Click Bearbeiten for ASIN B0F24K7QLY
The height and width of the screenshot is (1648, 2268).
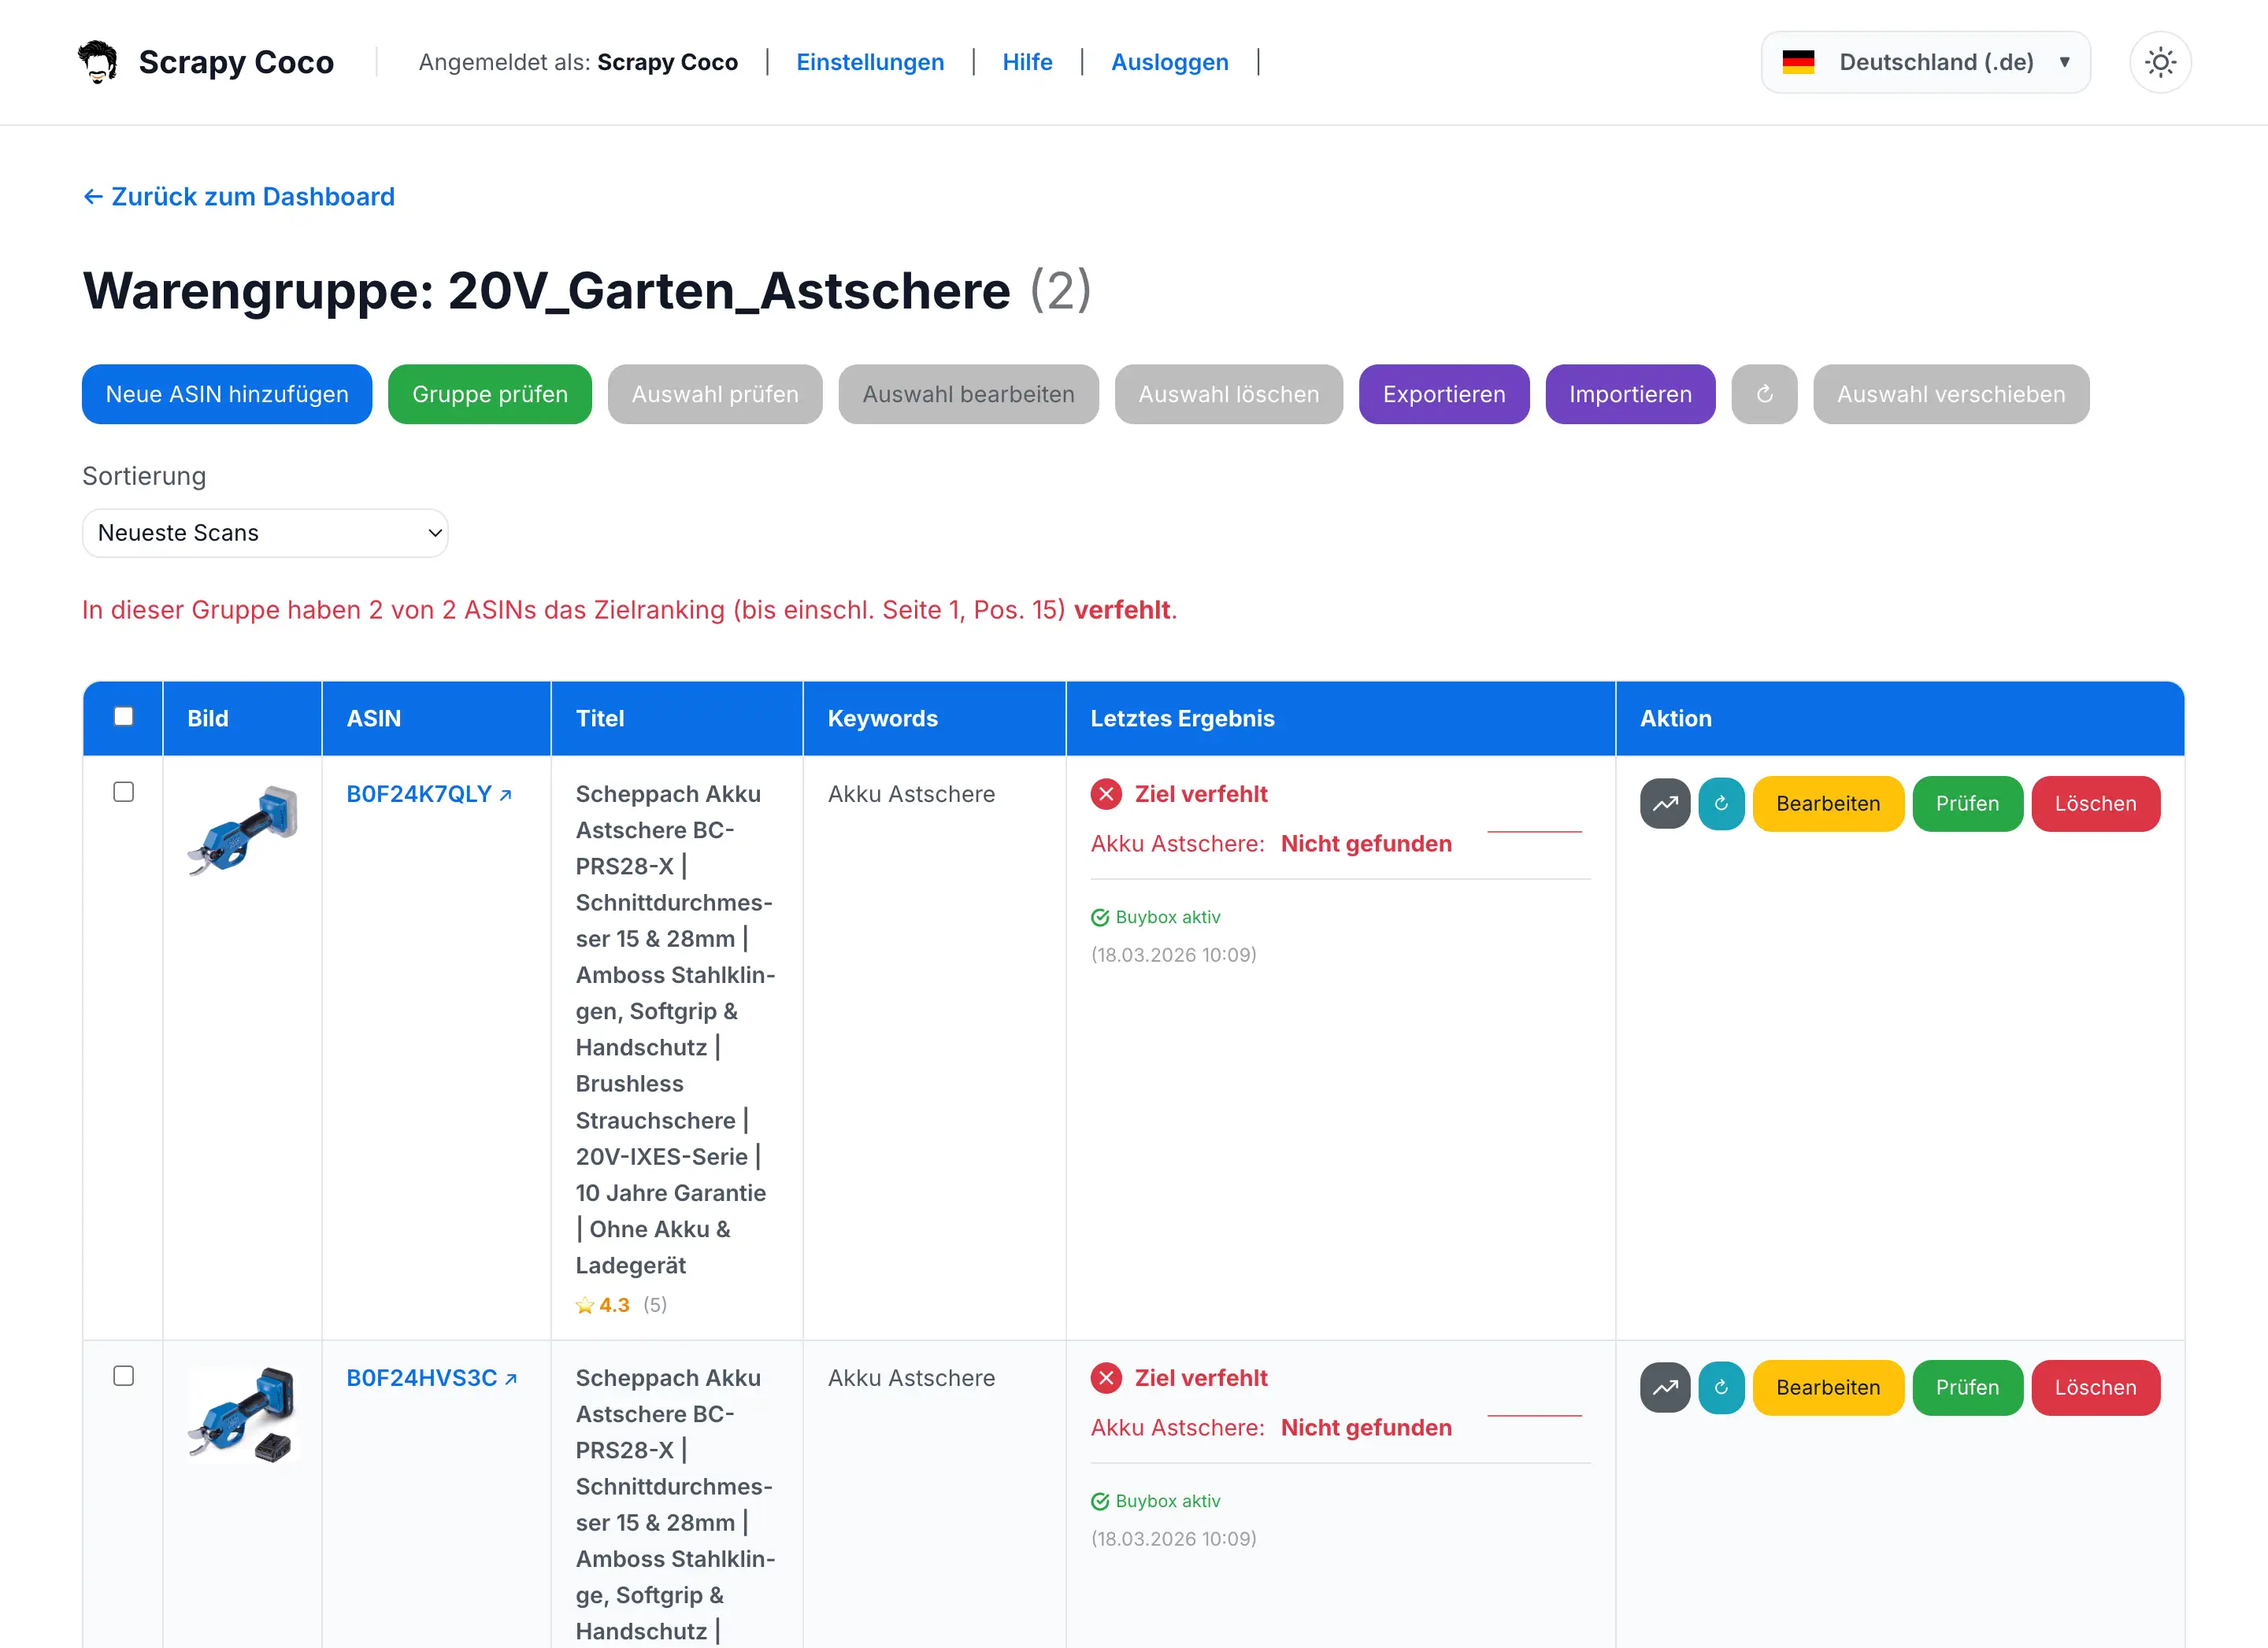click(x=1828, y=804)
